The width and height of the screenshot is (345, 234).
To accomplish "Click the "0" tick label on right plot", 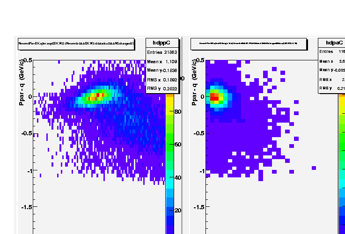I will click(203, 97).
